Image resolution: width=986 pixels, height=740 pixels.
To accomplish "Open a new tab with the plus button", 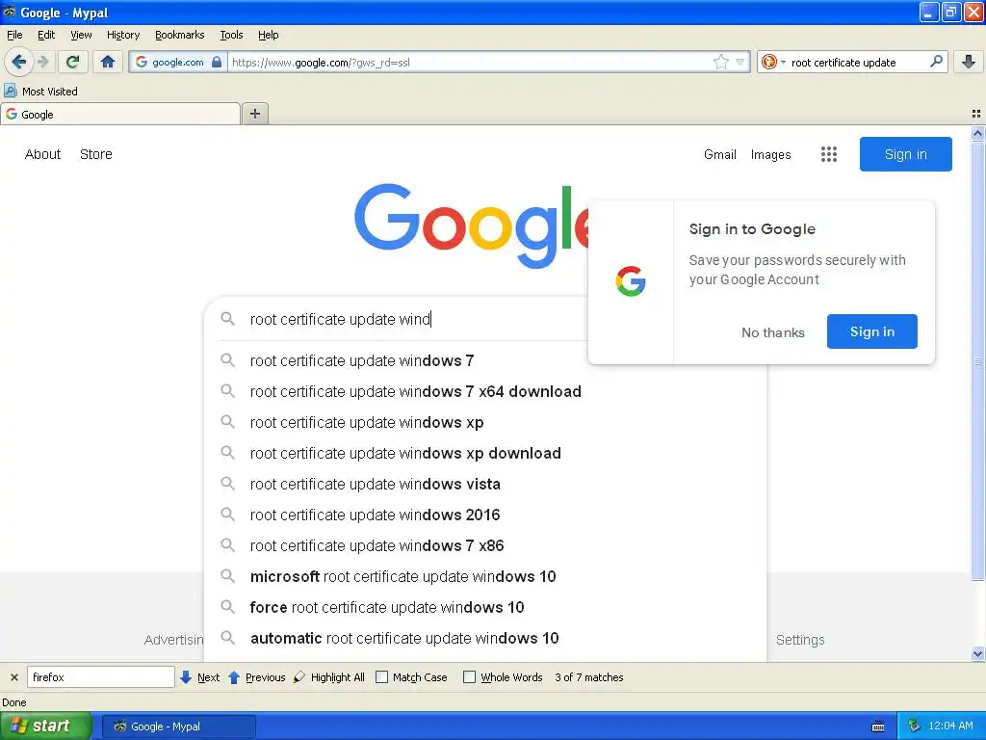I will point(254,114).
